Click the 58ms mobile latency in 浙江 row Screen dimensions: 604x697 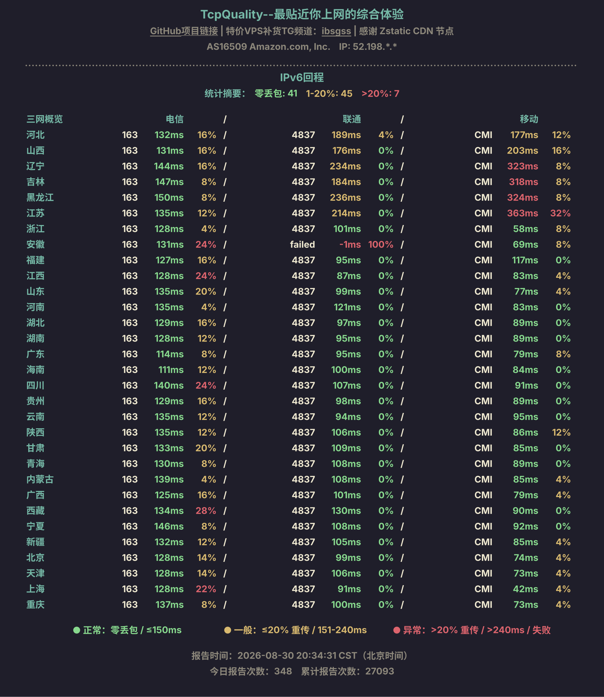pyautogui.click(x=526, y=229)
